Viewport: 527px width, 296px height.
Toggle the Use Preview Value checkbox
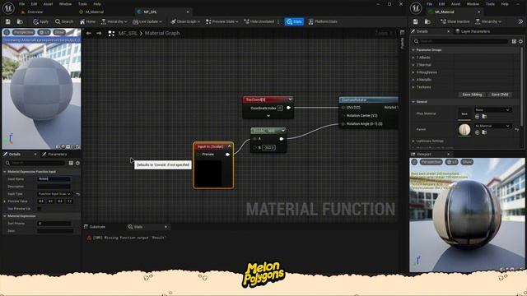(40, 209)
